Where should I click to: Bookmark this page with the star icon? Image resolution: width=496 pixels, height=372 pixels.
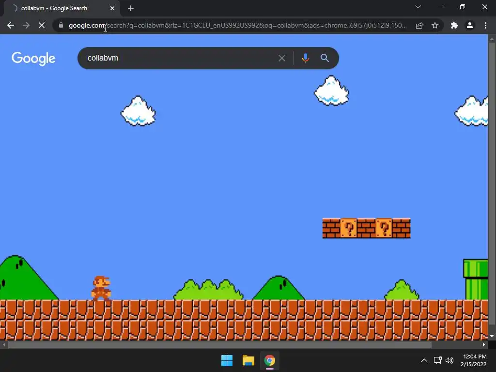tap(435, 25)
